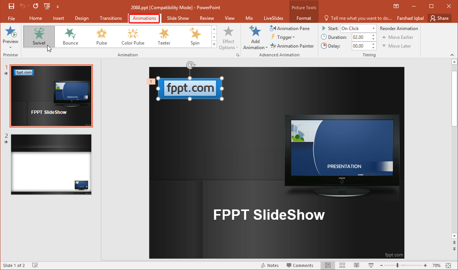
Task: Select slide 2 thumbnail
Action: pos(51,164)
